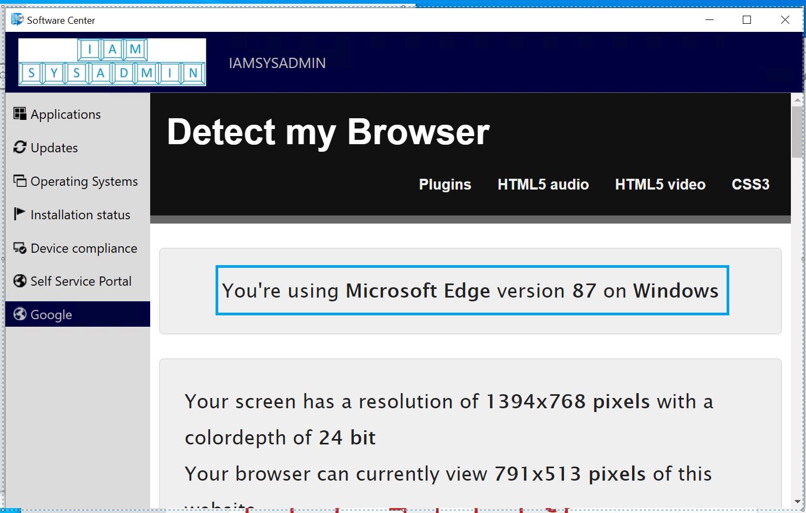Screen dimensions: 806x513
Task: Click the Operating Systems window icon
Action: point(20,180)
